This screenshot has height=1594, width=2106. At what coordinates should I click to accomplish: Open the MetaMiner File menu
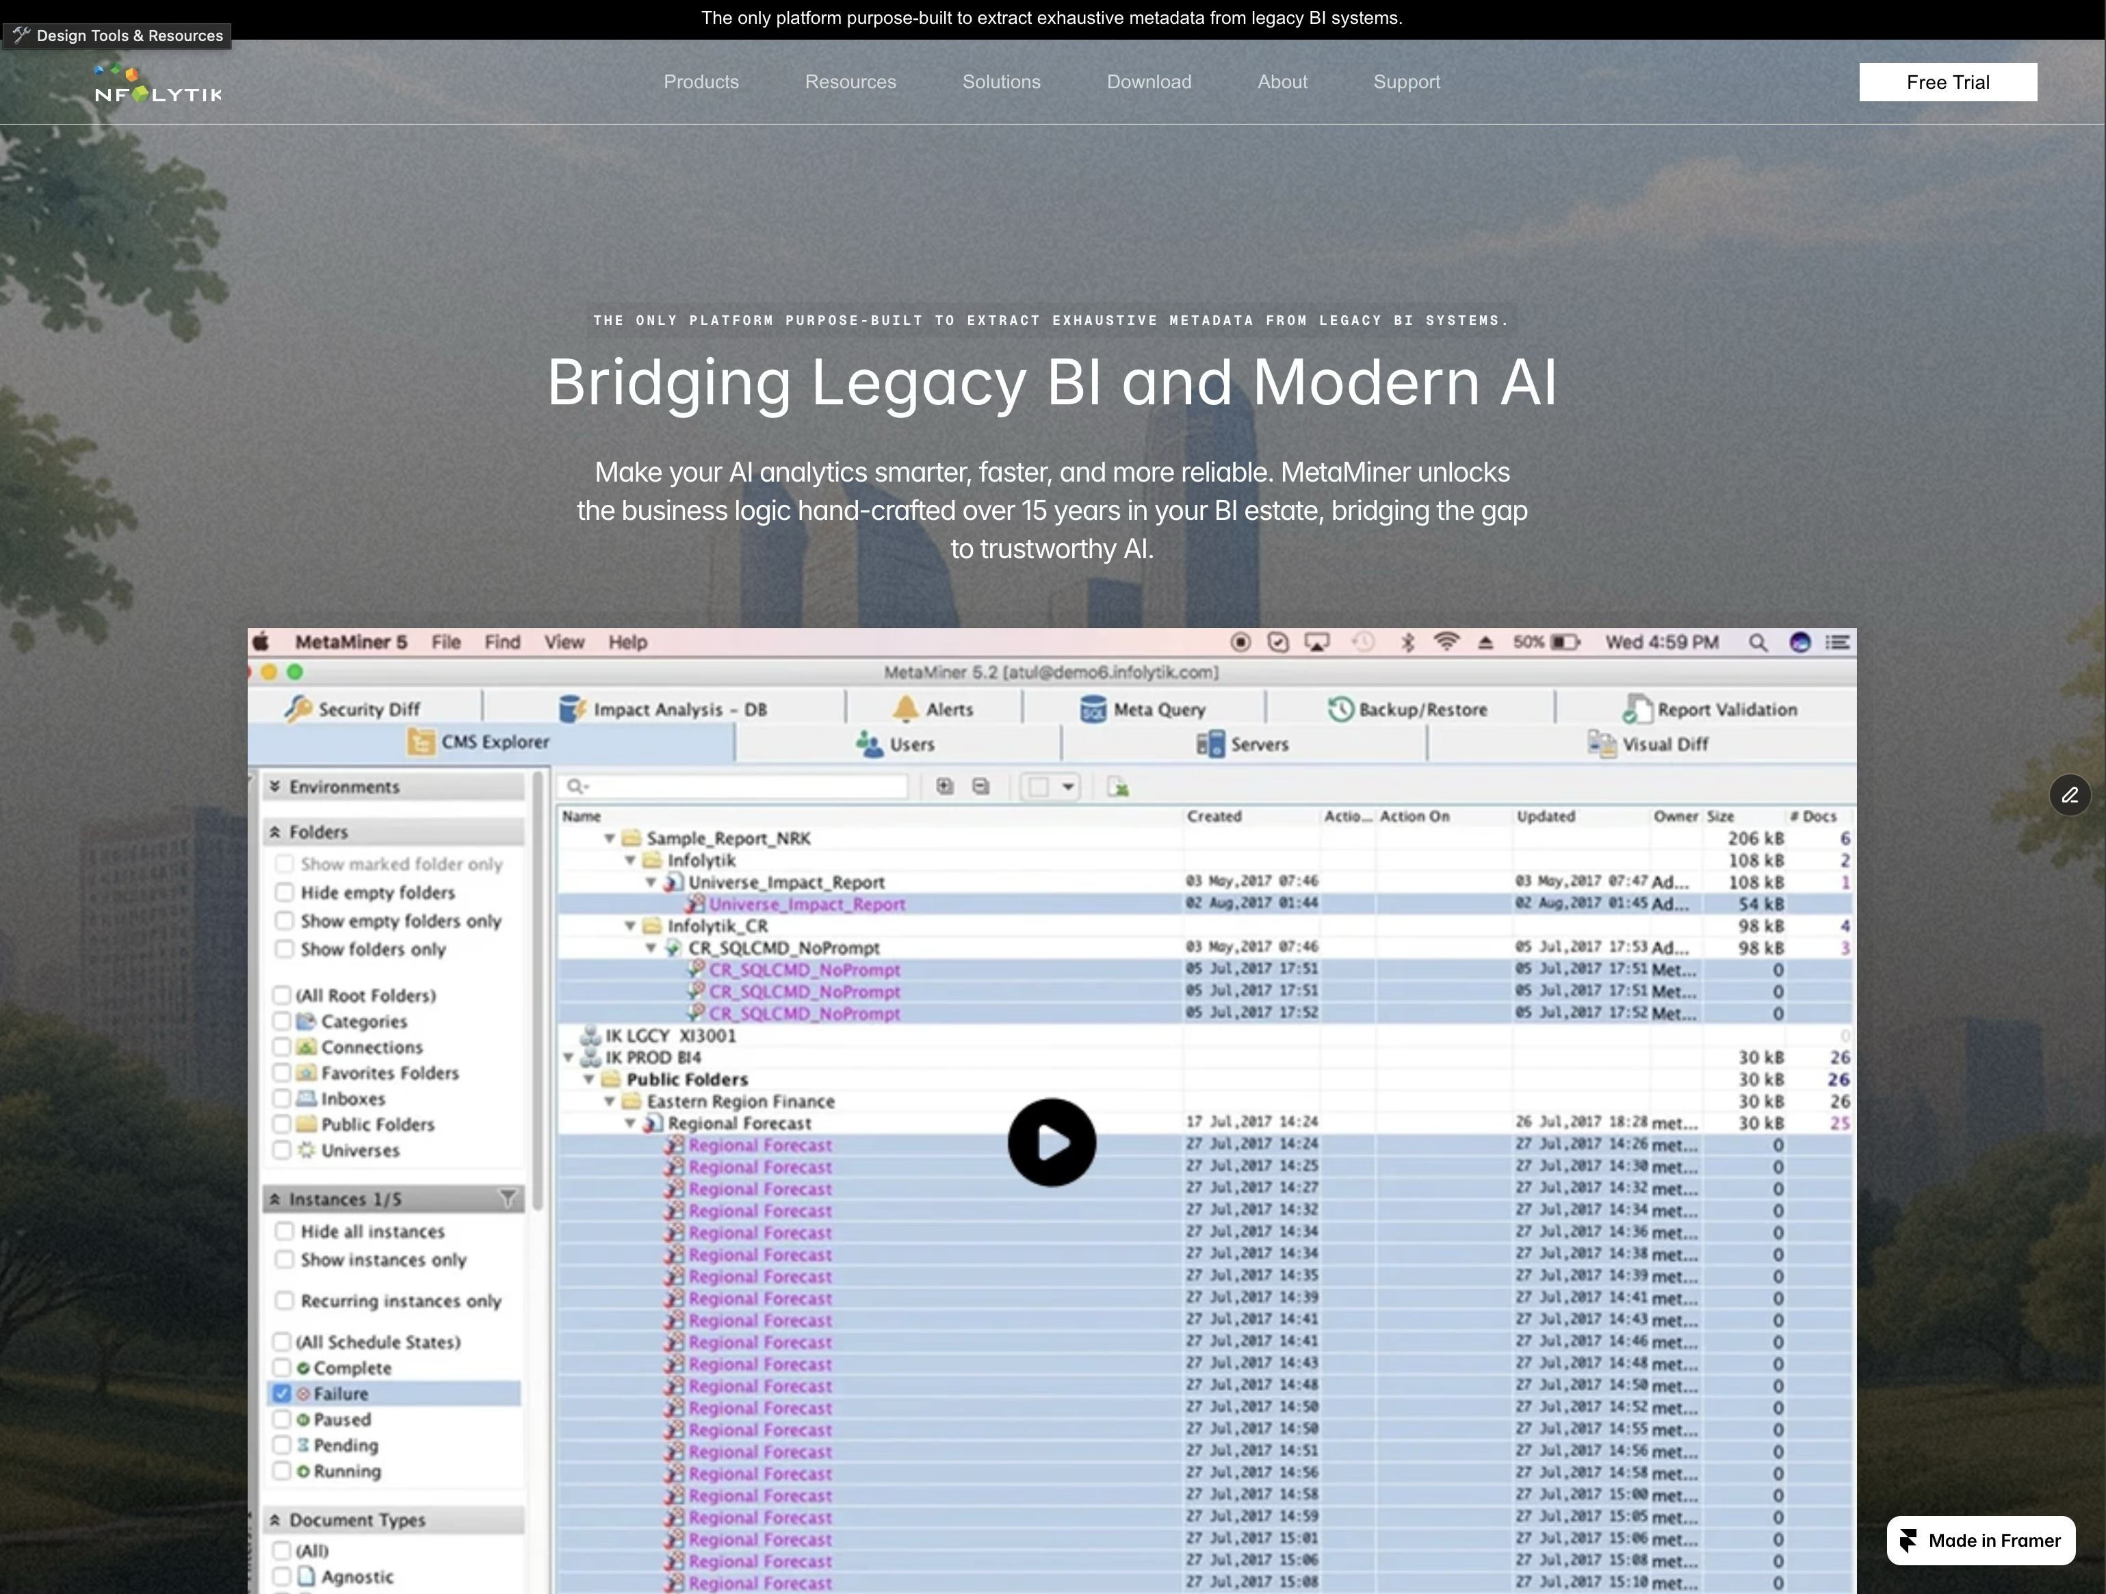(x=445, y=642)
